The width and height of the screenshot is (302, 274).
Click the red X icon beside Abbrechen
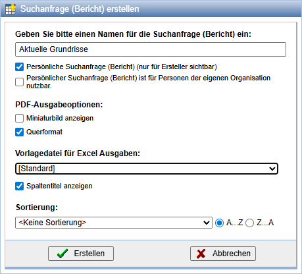201,254
